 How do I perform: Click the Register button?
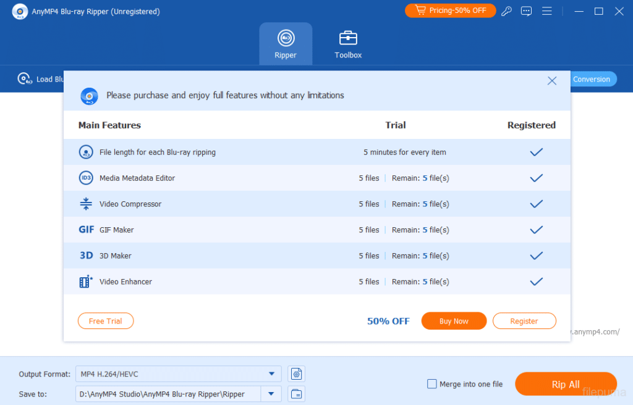(524, 321)
